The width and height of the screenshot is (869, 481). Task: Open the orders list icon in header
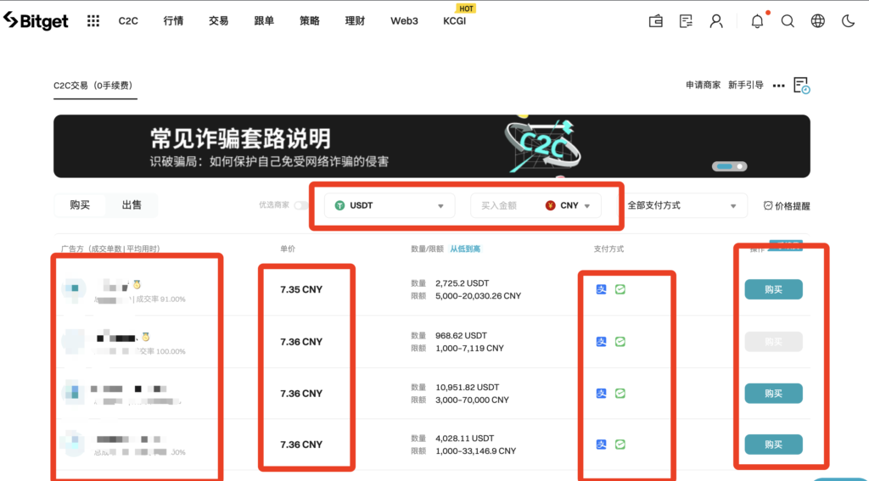tap(686, 21)
